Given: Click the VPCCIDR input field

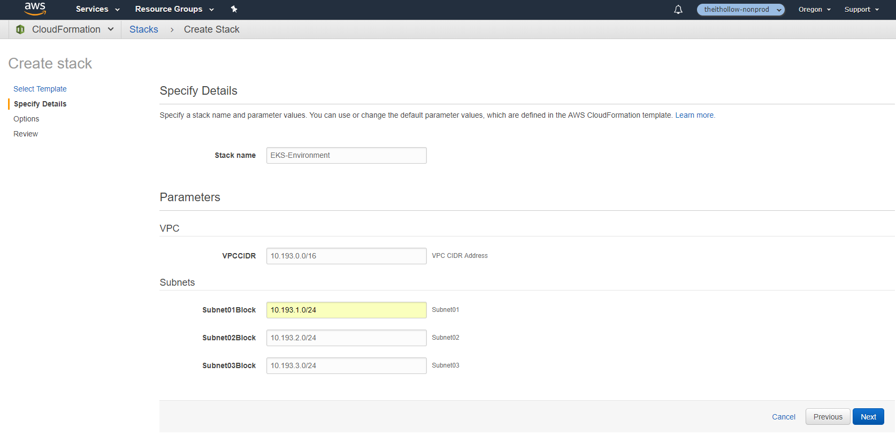Looking at the screenshot, I should point(346,256).
